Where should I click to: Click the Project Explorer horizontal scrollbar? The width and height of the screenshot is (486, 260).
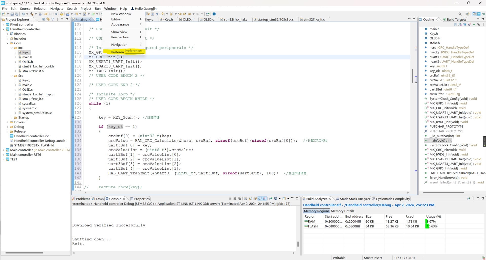pyautogui.click(x=24, y=253)
